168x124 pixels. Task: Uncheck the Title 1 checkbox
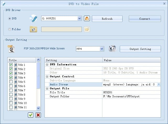(x=11, y=65)
